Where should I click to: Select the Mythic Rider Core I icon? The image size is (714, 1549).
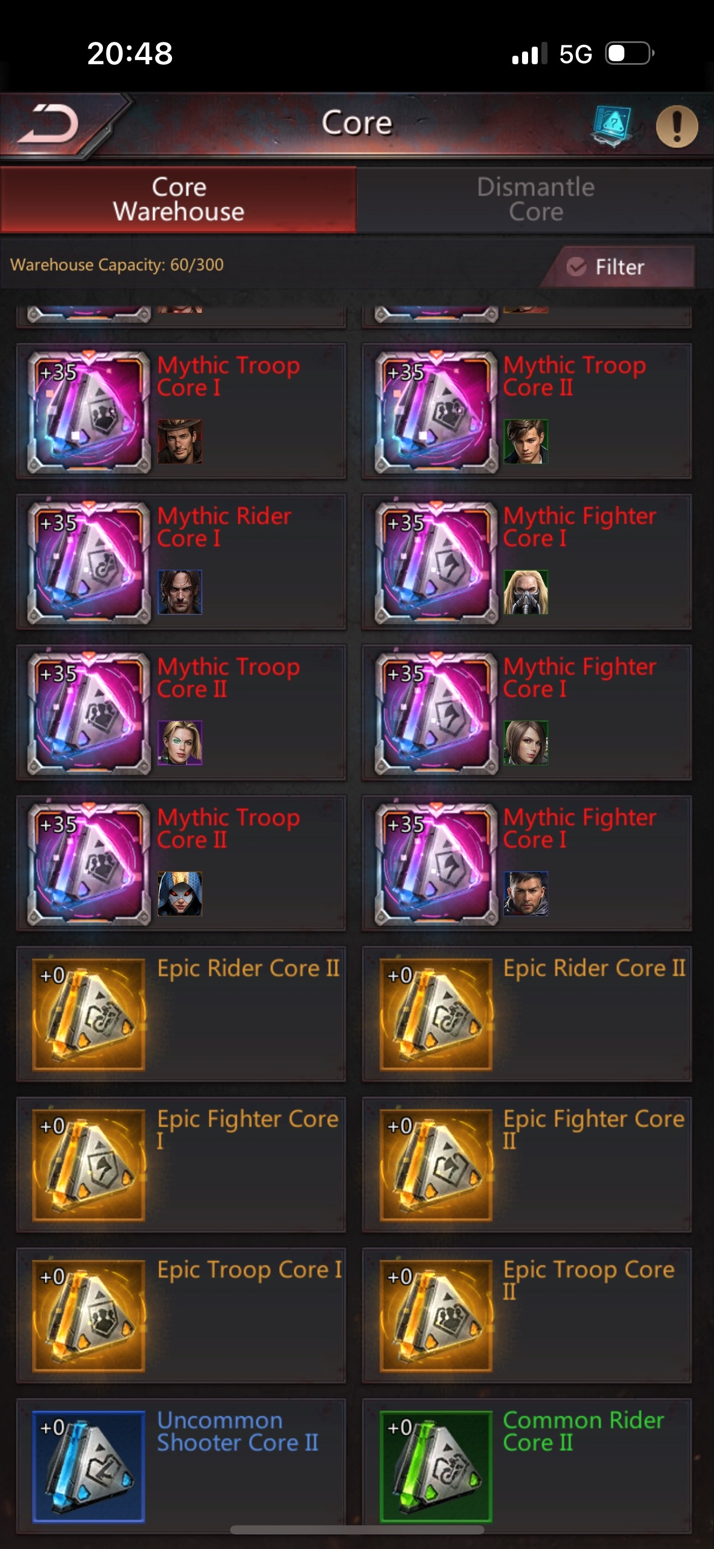pyautogui.click(x=89, y=561)
